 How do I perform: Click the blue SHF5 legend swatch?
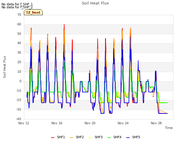point(128,138)
